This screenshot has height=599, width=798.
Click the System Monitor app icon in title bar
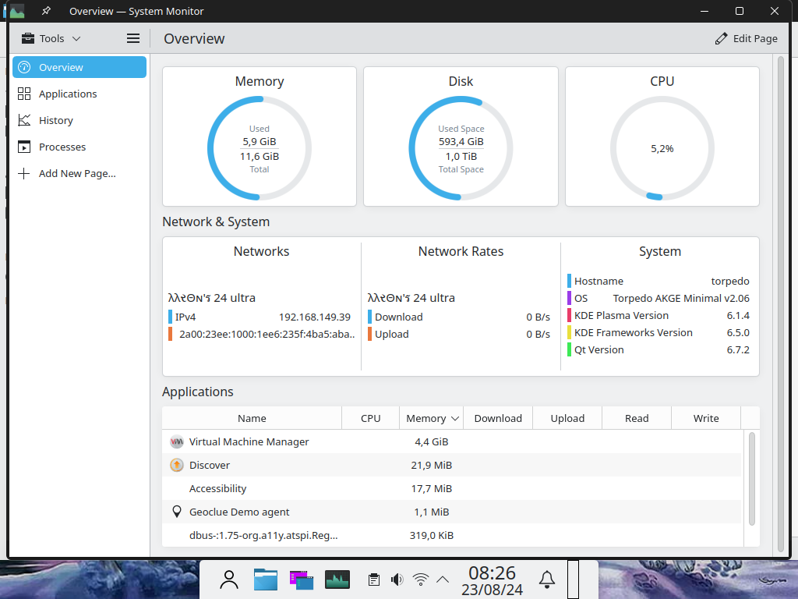pyautogui.click(x=17, y=11)
